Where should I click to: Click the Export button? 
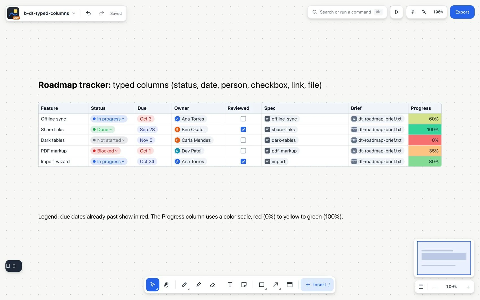tap(462, 12)
